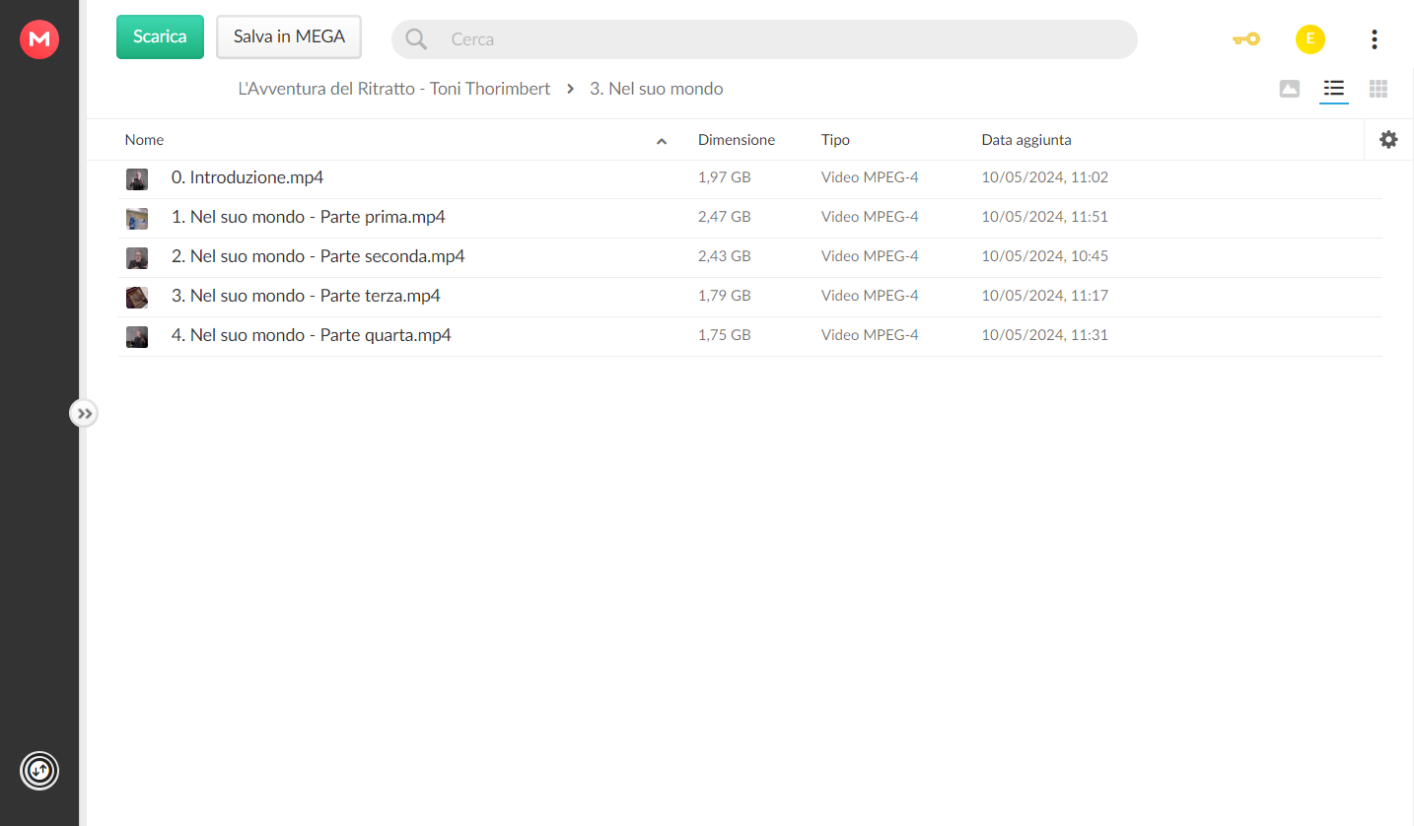
Task: Switch to list view
Action: tap(1334, 89)
